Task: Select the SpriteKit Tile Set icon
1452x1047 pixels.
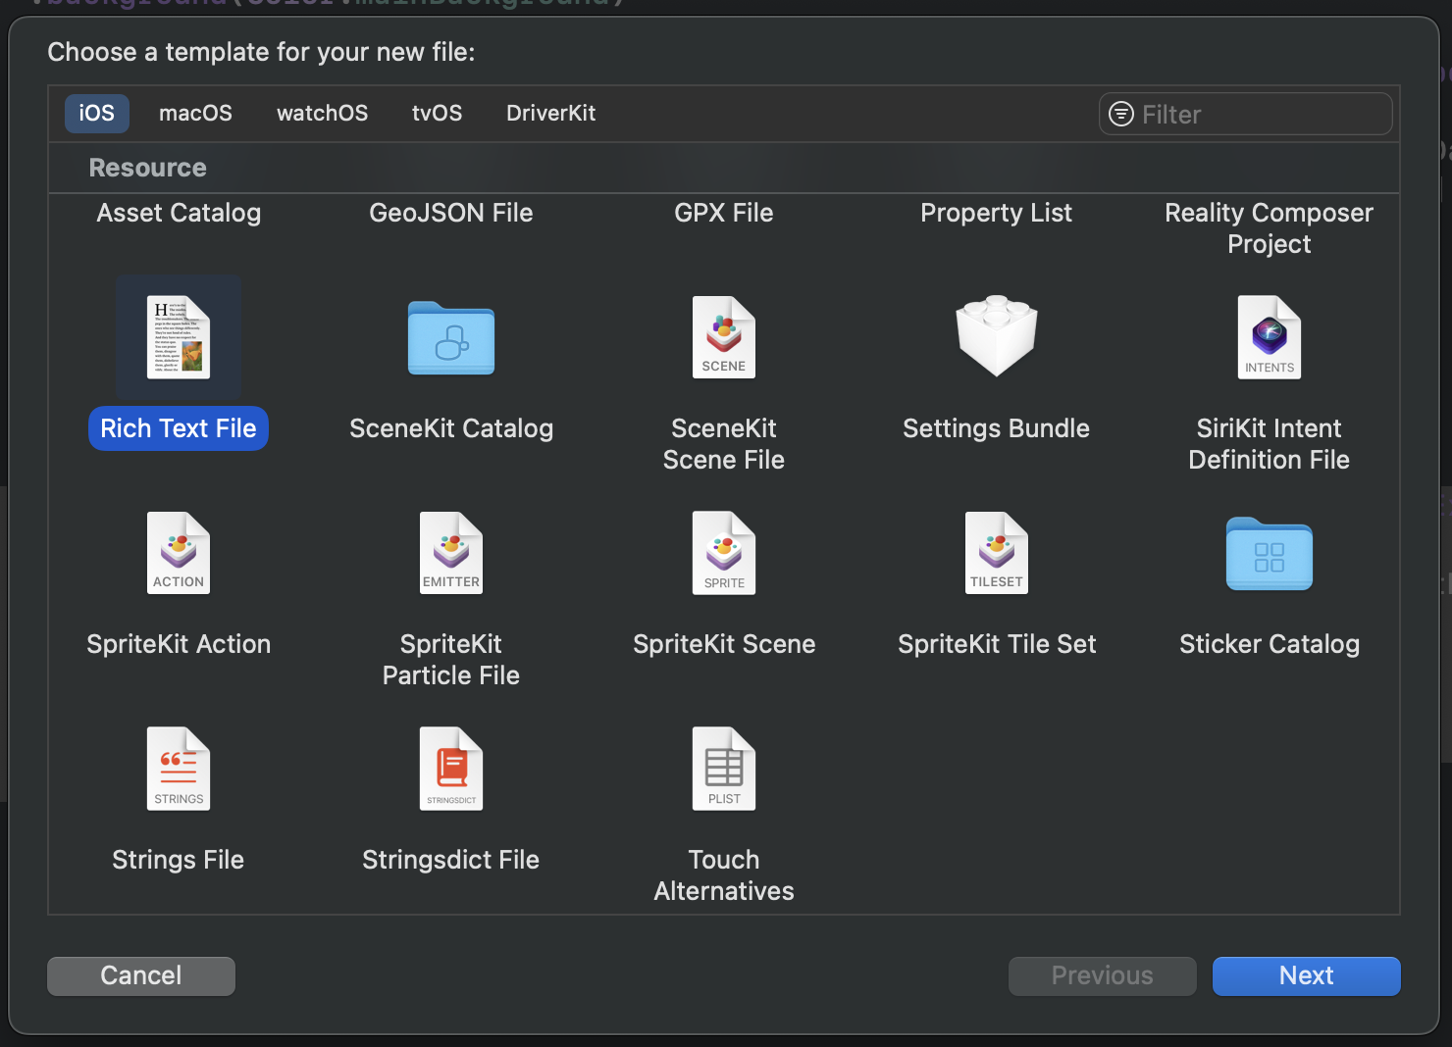Action: [997, 553]
